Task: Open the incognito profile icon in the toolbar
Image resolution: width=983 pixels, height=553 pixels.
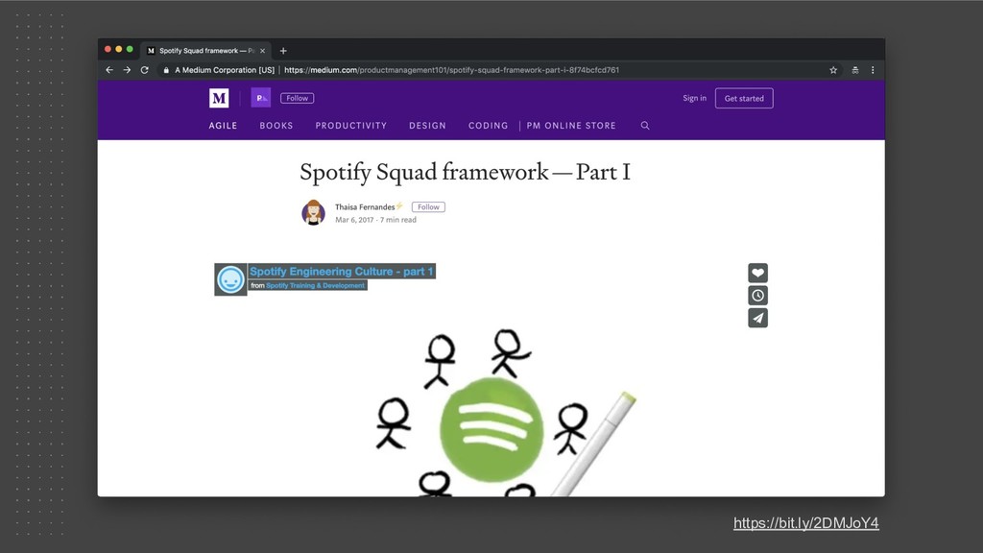Action: point(855,70)
